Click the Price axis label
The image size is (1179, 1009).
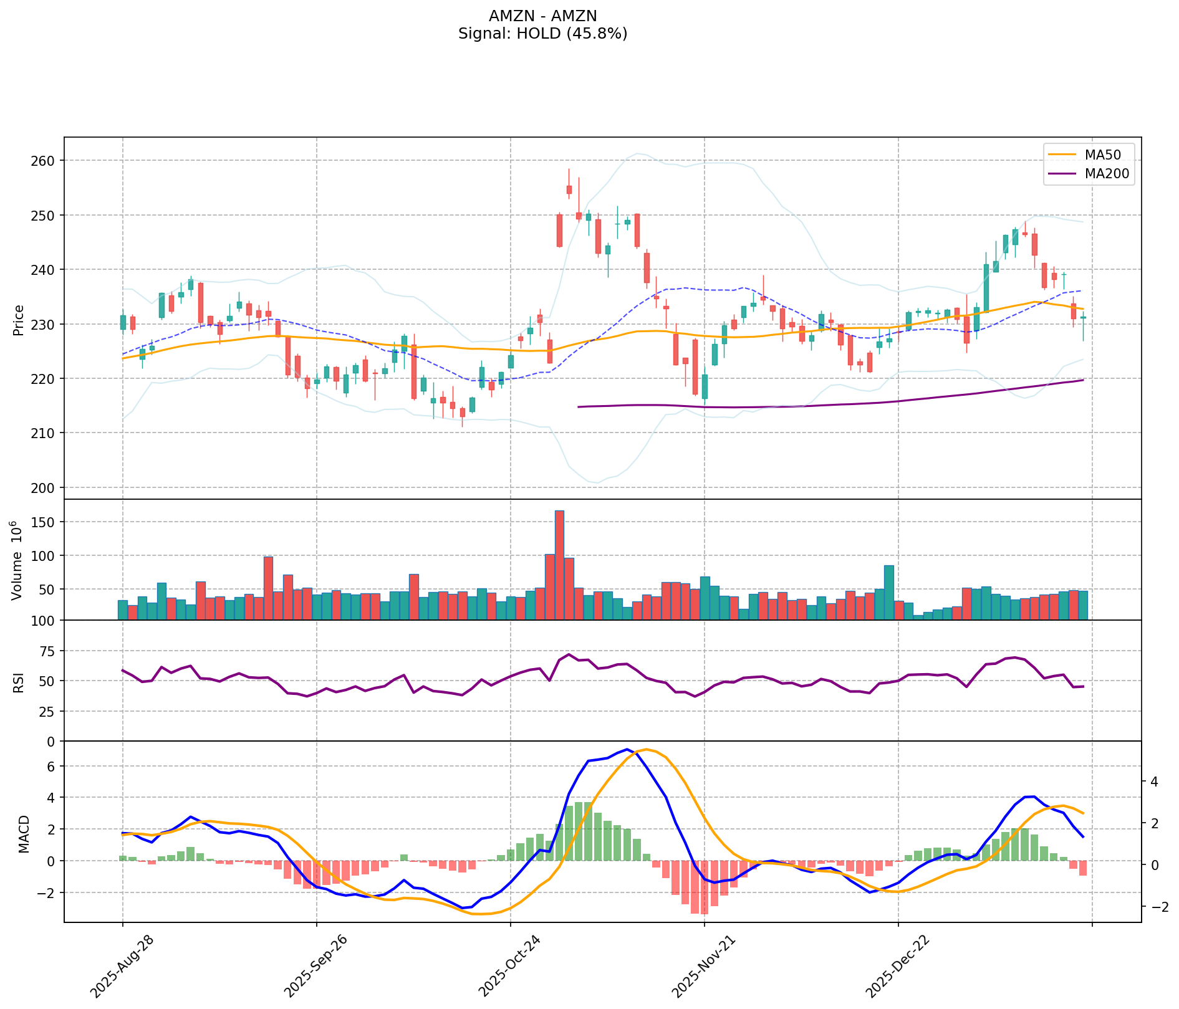pos(19,320)
